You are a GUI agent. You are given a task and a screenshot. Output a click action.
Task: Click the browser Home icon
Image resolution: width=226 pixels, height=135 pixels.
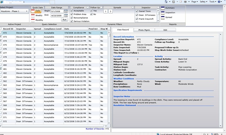pyautogui.click(x=166, y=2)
